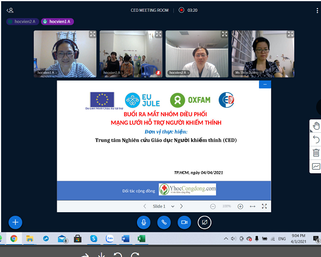Viewport: 321px width, 257px height.
Task: Open the Slide 1 selector dropdown
Action: [163, 206]
